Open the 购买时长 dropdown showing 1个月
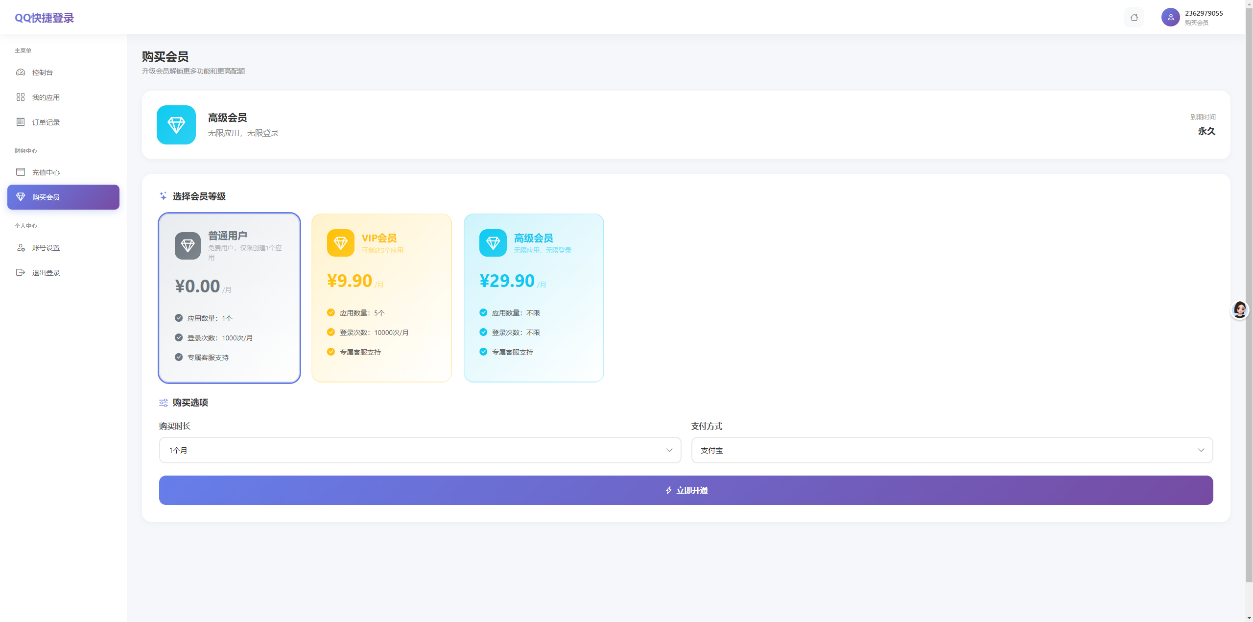The width and height of the screenshot is (1253, 622). click(x=420, y=450)
